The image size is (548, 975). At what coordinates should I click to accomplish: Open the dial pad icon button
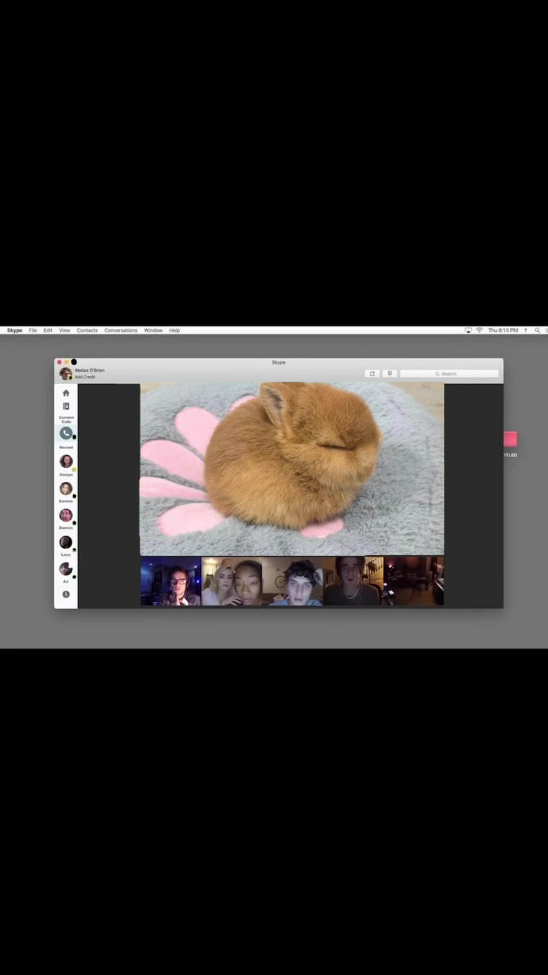[x=390, y=374]
